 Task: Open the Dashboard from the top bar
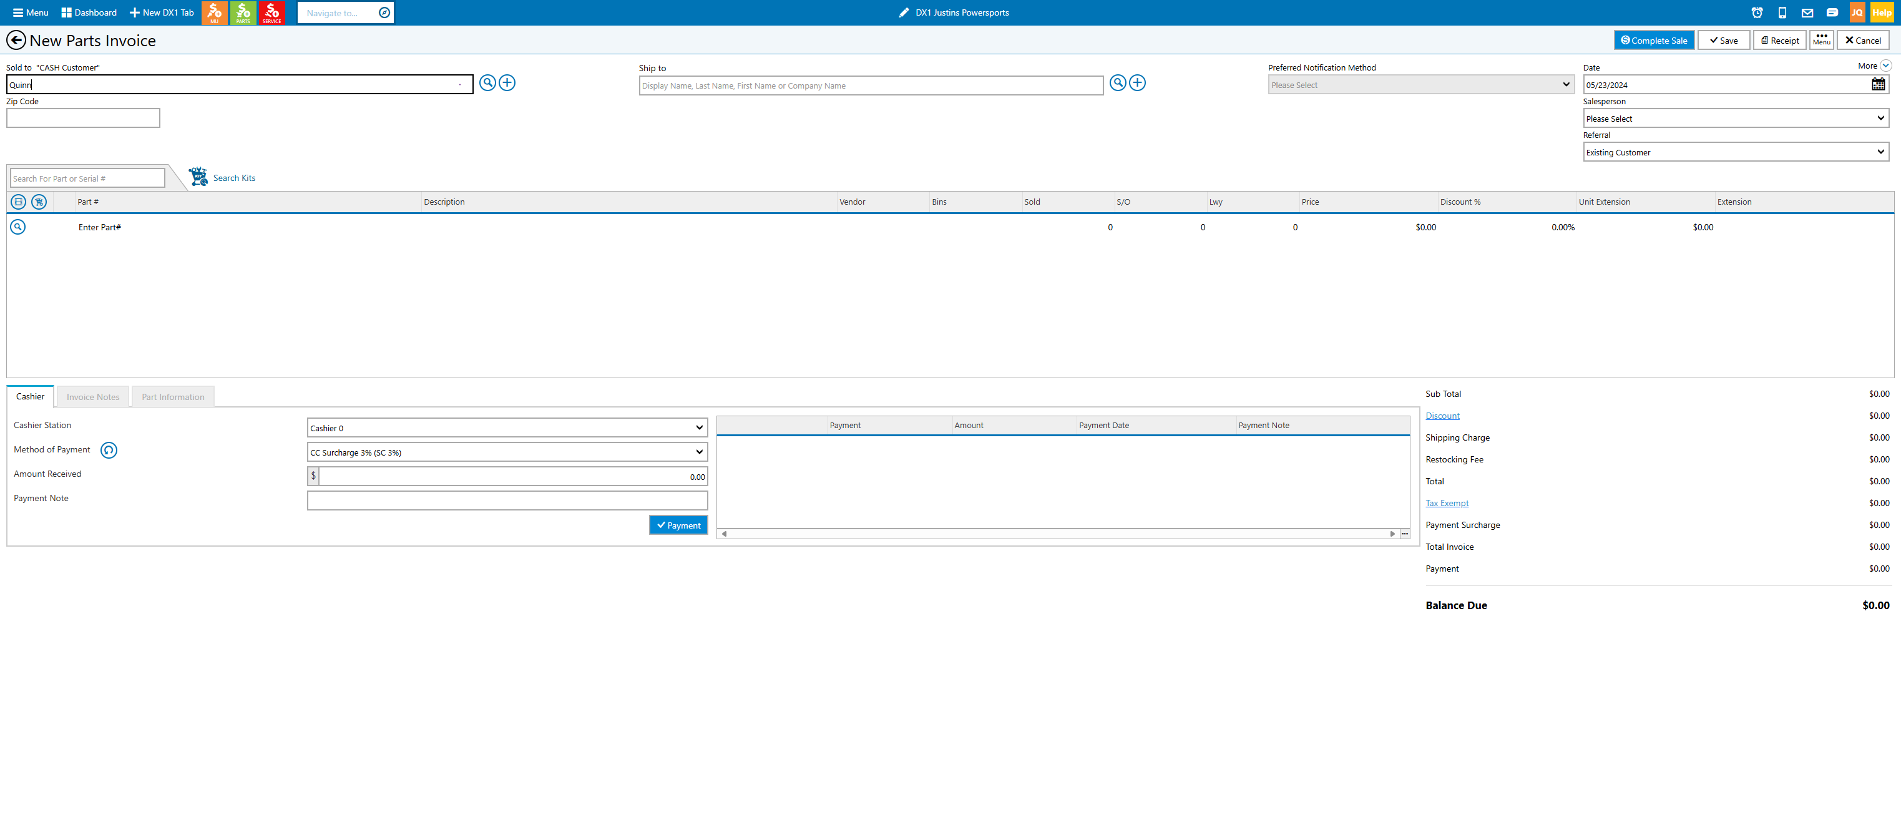coord(89,12)
